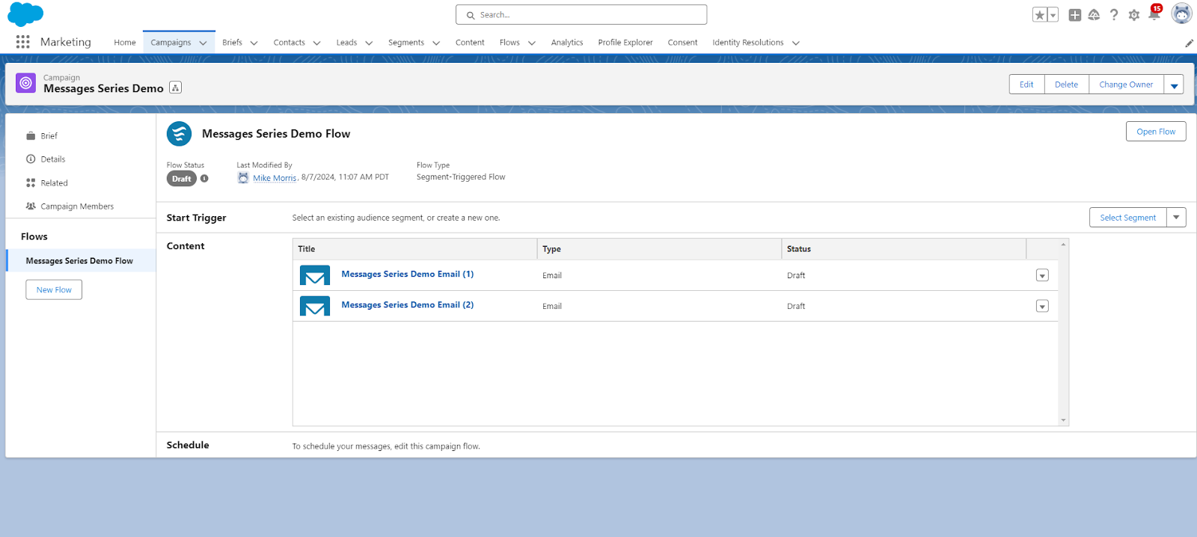Click the Salesforce cloud logo
This screenshot has height=537, width=1197.
click(25, 14)
